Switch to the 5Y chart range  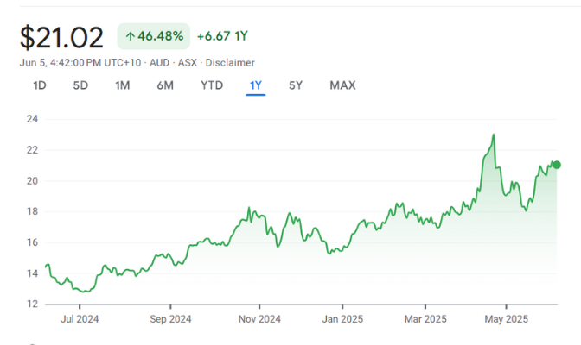point(296,85)
